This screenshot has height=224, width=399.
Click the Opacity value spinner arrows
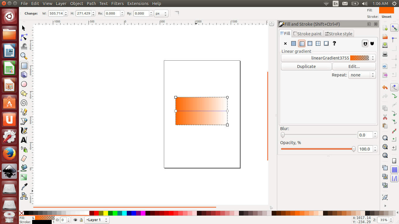pos(375,149)
